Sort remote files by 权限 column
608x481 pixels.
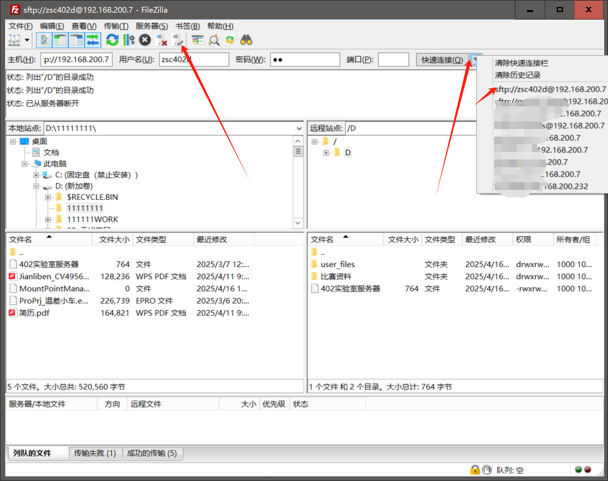click(533, 239)
